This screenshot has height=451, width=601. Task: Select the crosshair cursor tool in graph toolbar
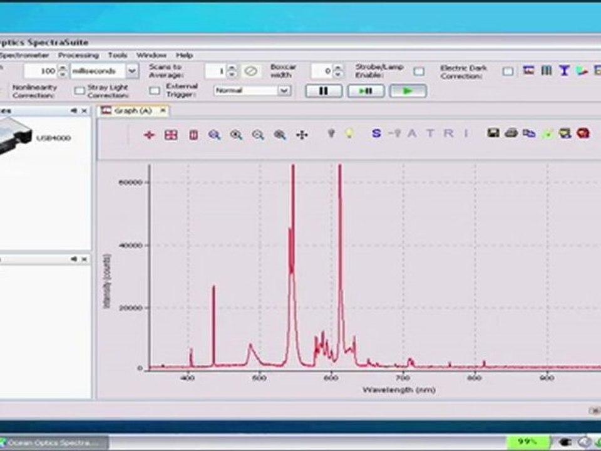pos(149,135)
